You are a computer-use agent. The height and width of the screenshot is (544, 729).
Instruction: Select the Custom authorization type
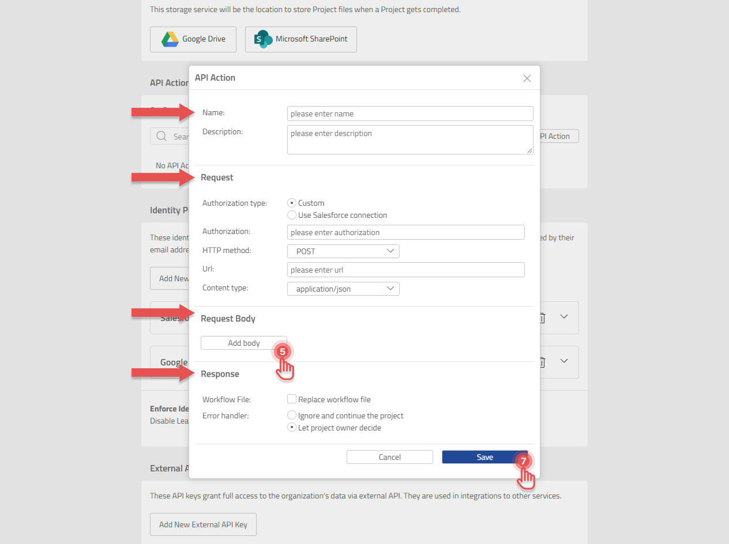pyautogui.click(x=292, y=203)
